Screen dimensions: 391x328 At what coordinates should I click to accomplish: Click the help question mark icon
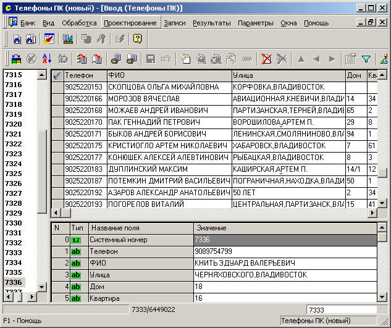137,39
